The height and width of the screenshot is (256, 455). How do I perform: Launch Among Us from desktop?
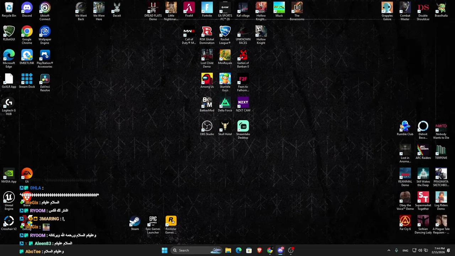point(207,81)
